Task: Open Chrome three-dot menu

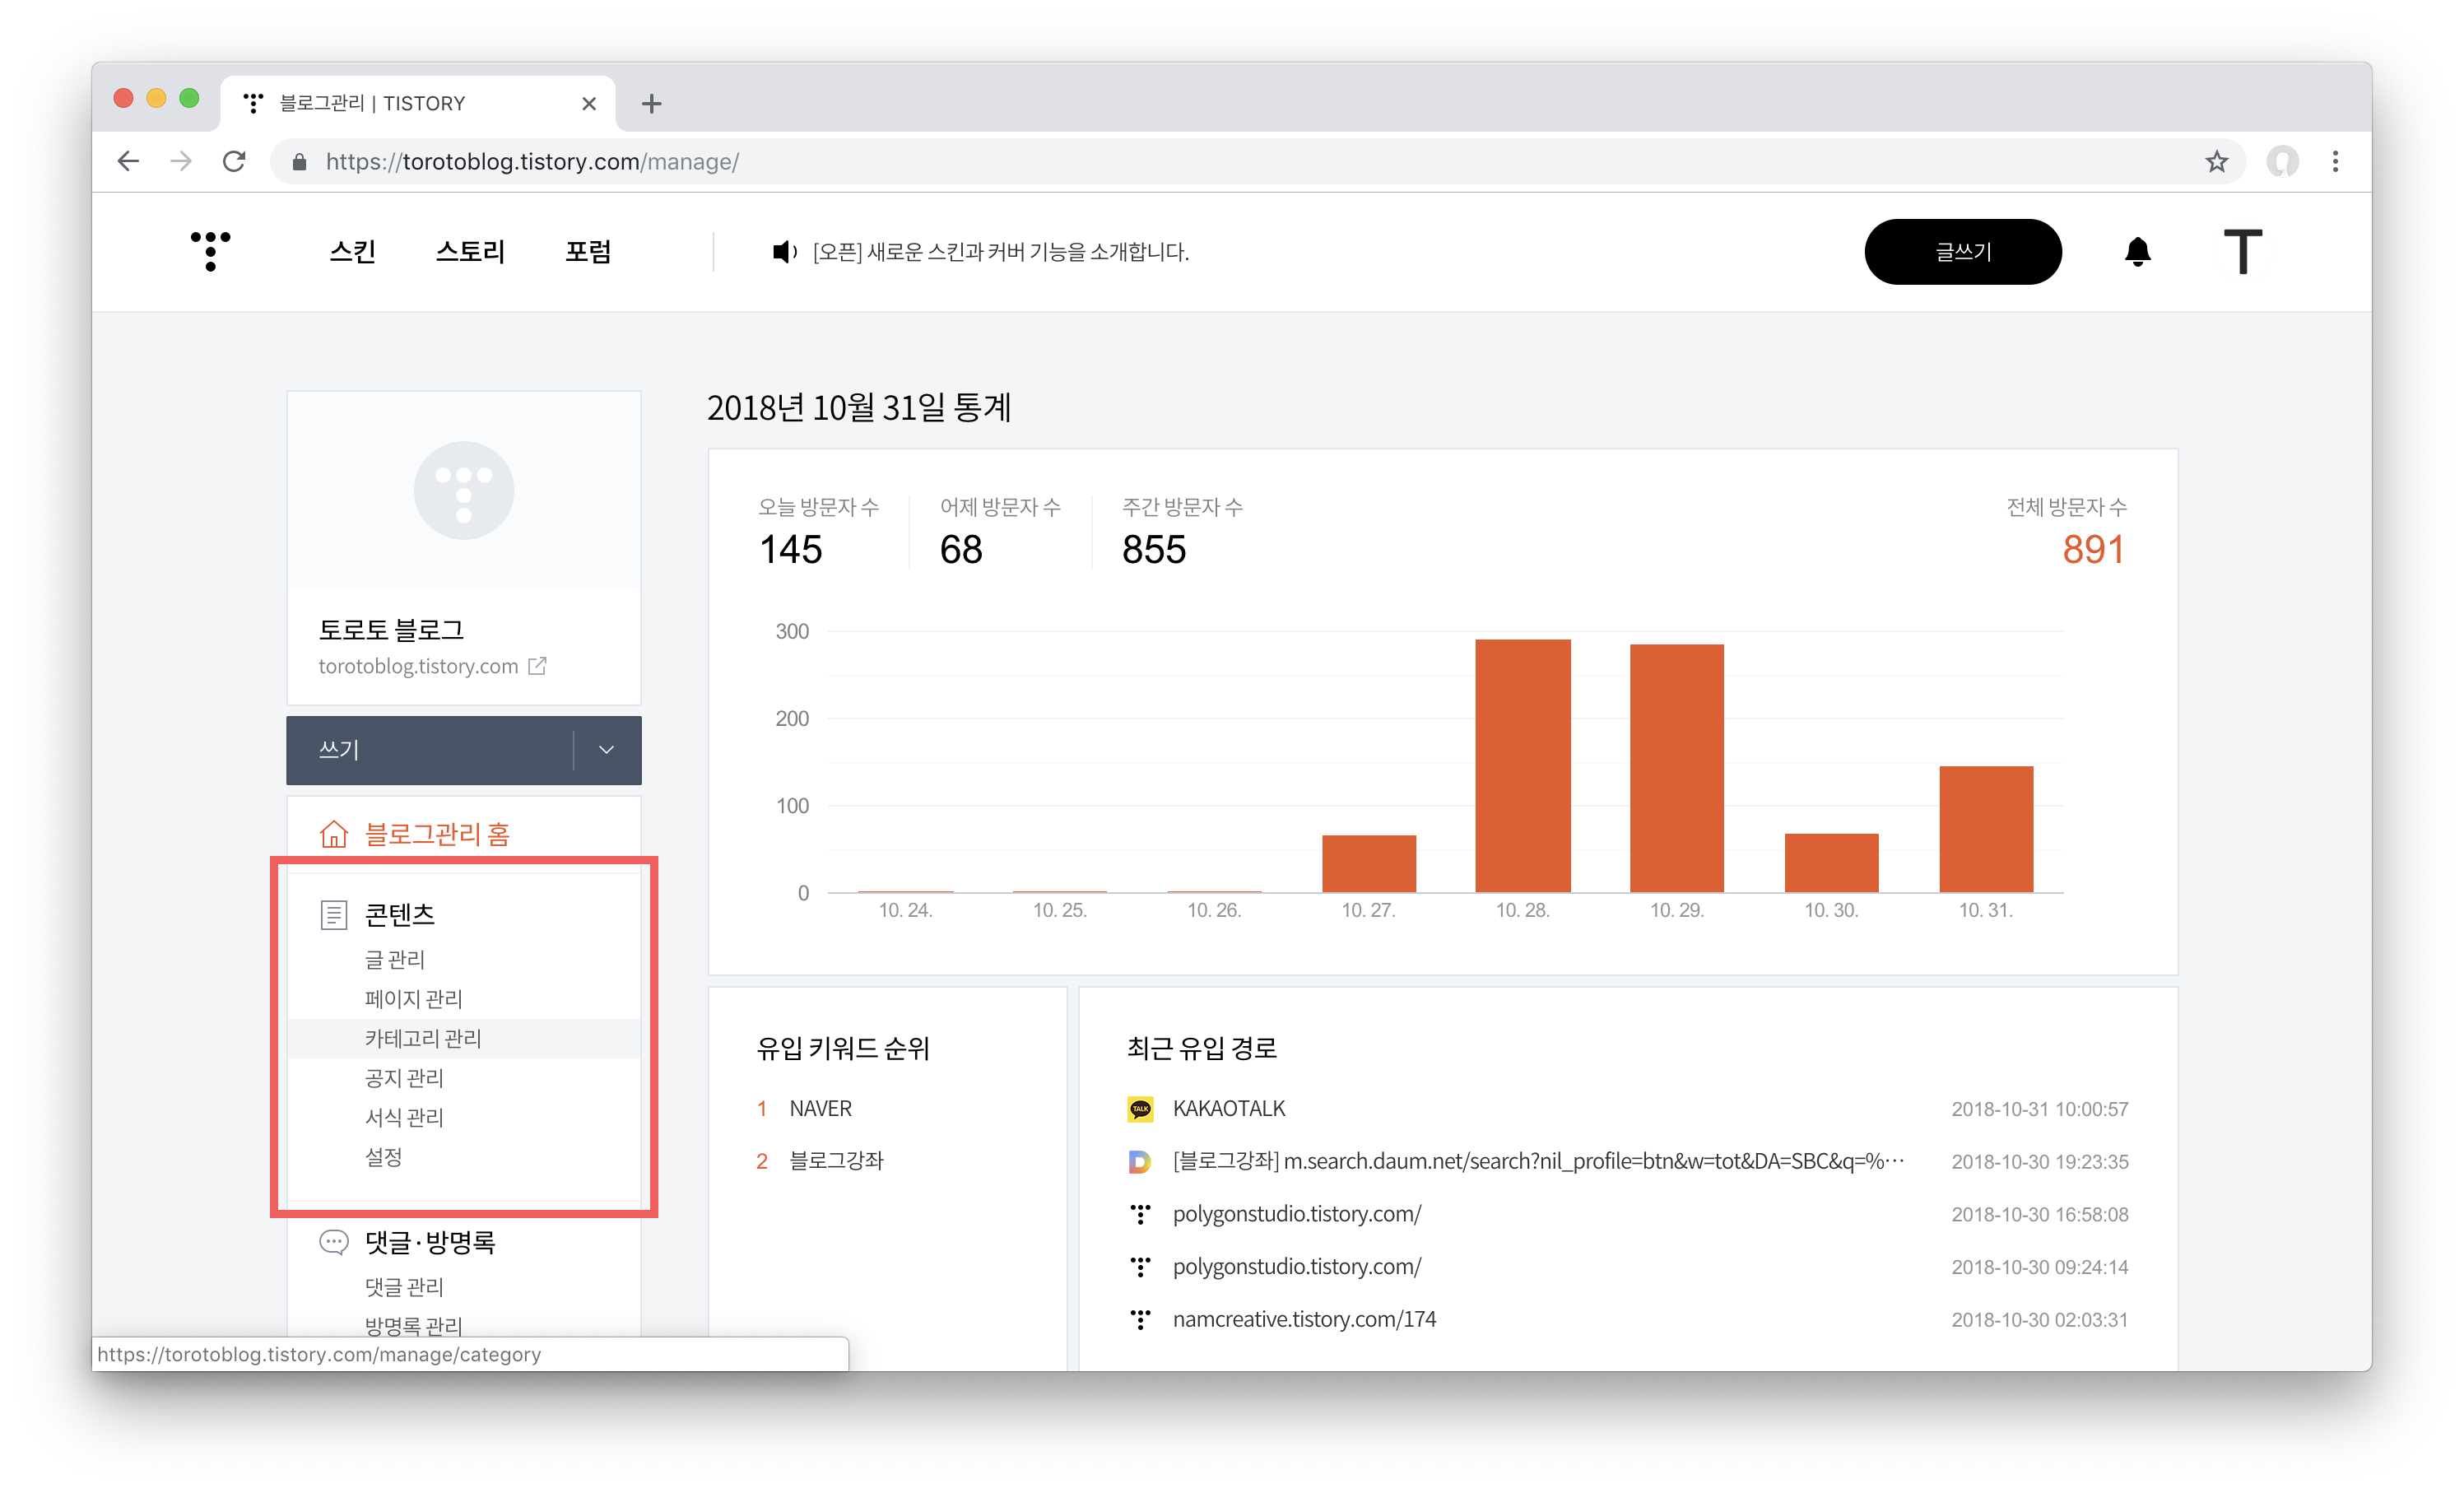Action: 2335,162
